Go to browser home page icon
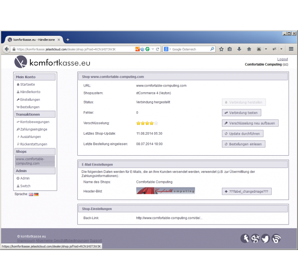Screen dimensions: 298x280 pyautogui.click(x=249, y=49)
